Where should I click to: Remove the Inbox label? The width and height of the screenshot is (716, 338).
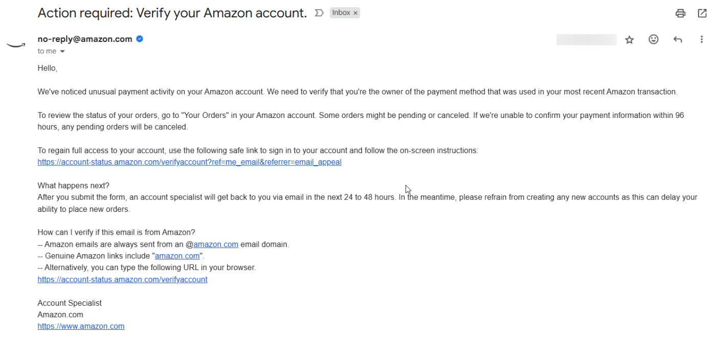click(x=355, y=13)
